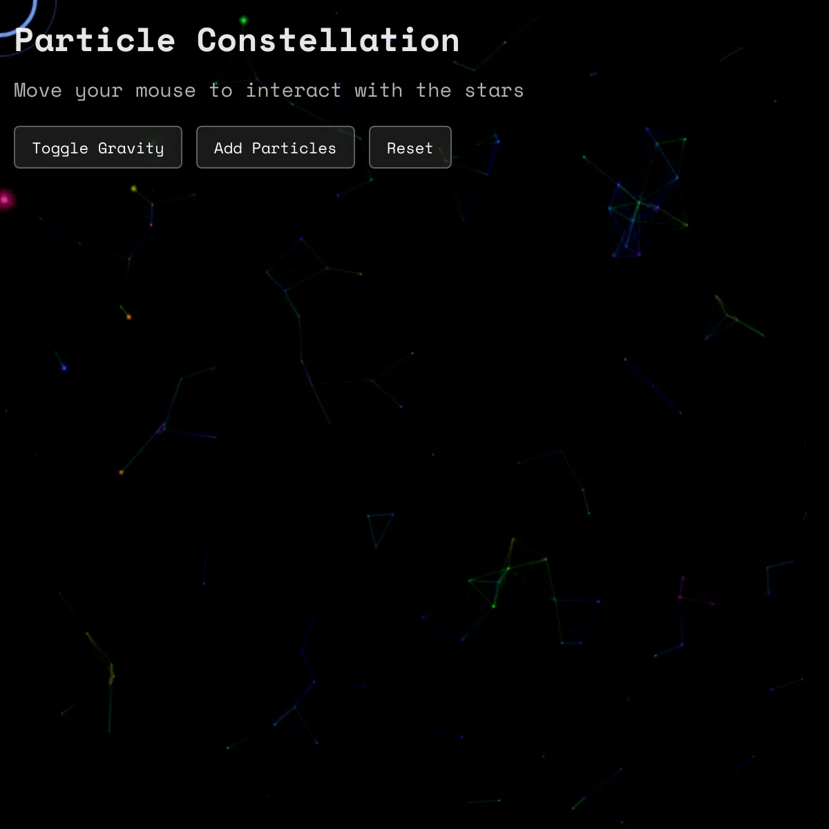Reset the particle simulation
The image size is (829, 829).
[410, 147]
